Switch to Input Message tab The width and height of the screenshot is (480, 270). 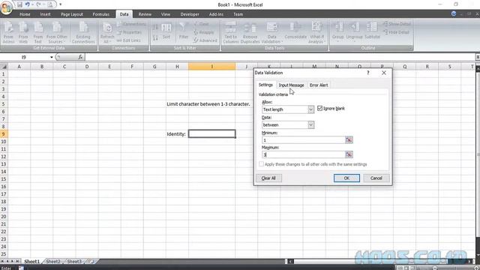tap(291, 85)
